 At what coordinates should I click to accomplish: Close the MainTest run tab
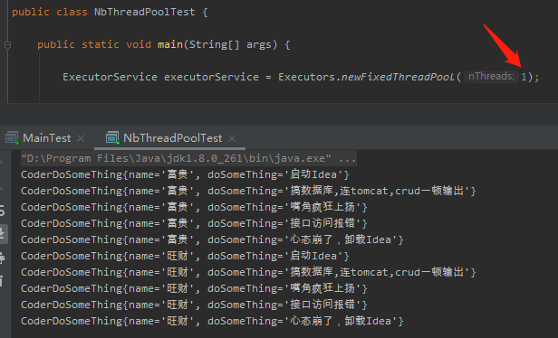[x=81, y=138]
